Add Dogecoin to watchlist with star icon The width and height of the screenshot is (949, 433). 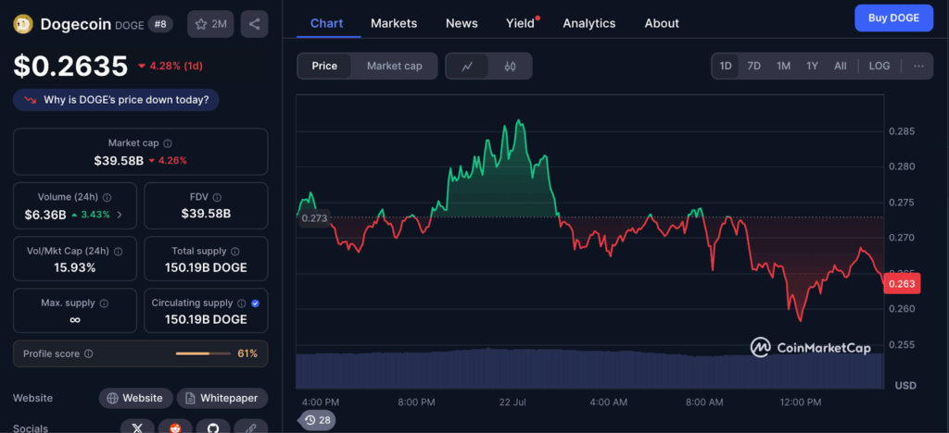click(209, 24)
